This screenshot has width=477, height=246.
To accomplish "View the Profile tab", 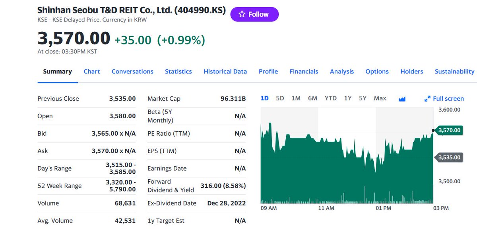I will tap(268, 72).
